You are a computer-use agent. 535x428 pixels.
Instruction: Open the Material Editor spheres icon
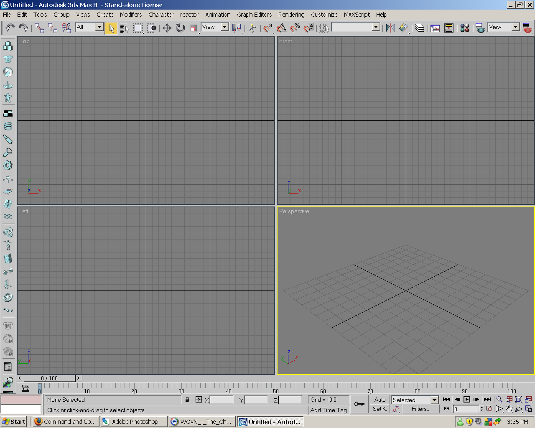[x=464, y=28]
